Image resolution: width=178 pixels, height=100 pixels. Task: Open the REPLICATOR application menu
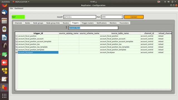coord(21,2)
